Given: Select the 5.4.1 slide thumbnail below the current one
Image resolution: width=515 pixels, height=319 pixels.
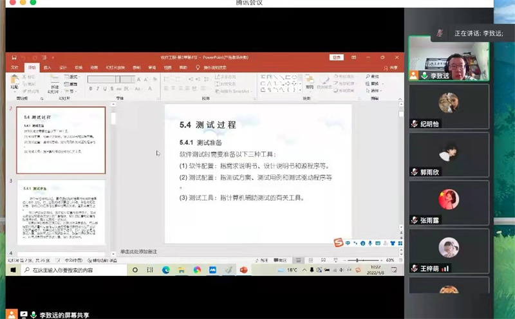Looking at the screenshot, I should [x=61, y=214].
